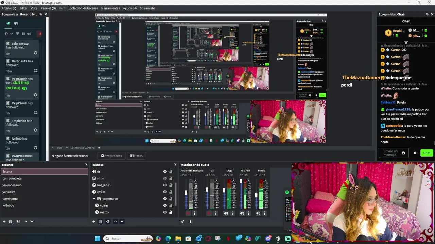
Task: Open options dots for Audio del escritorio
Action: click(x=194, y=213)
